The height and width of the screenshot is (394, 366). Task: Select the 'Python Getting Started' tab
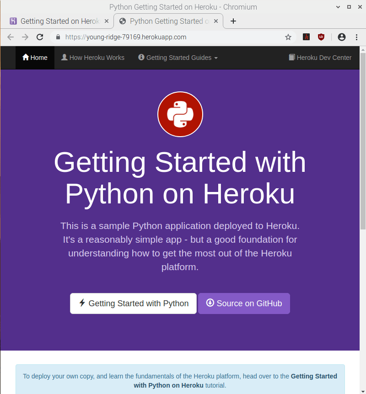[168, 21]
